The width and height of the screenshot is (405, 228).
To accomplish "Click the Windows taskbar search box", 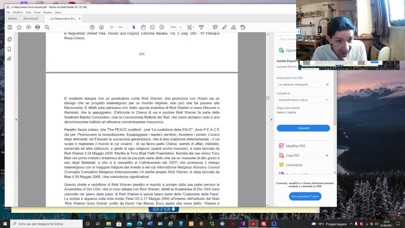I will 47,224.
